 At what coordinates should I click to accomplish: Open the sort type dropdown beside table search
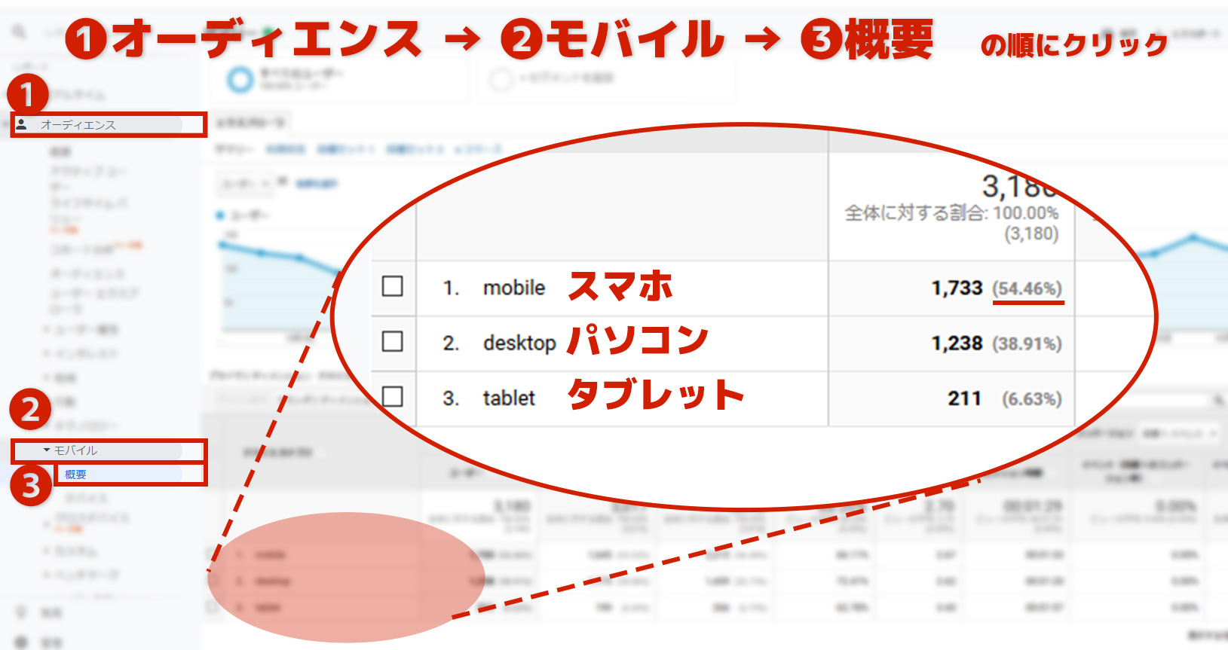(x=1177, y=433)
